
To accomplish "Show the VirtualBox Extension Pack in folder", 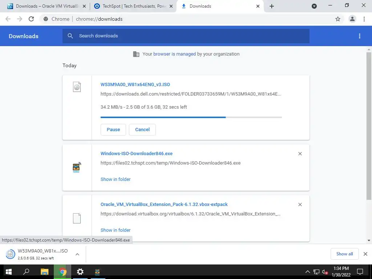I will point(116,230).
